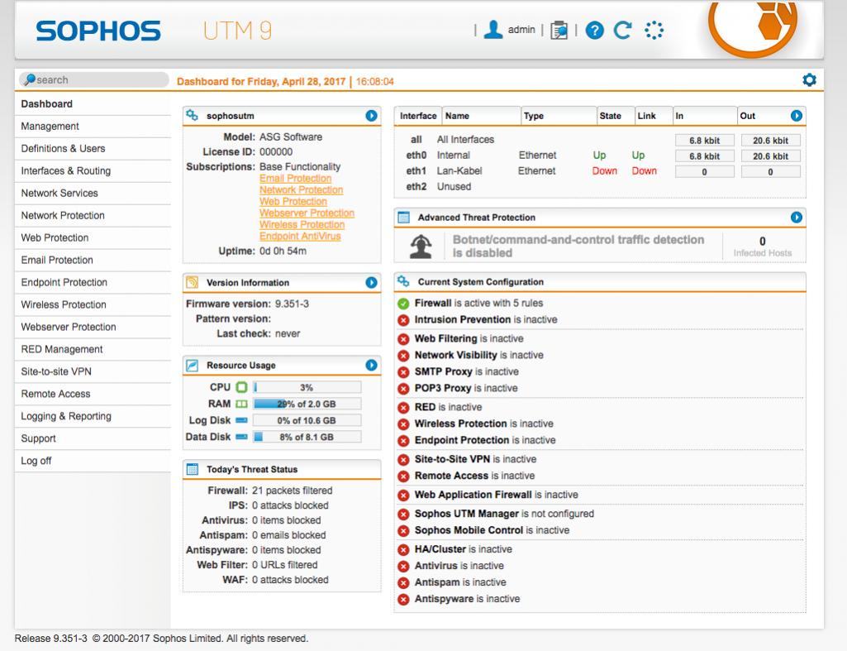This screenshot has height=651, width=847.
Task: Click Today's Threat Status calendar icon
Action: click(x=192, y=469)
